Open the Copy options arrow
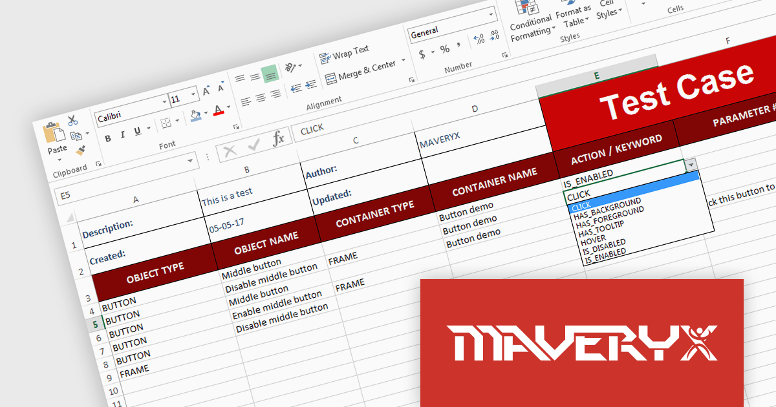The width and height of the screenshot is (776, 407). pos(87,134)
